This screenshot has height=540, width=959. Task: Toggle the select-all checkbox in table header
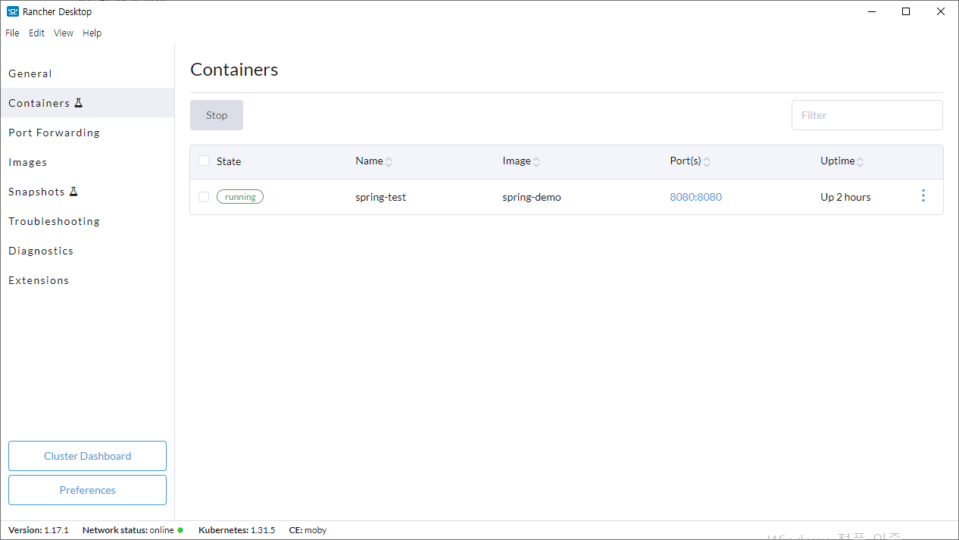point(204,161)
